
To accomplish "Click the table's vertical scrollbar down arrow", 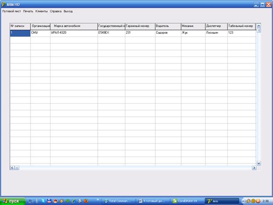I will (259, 163).
